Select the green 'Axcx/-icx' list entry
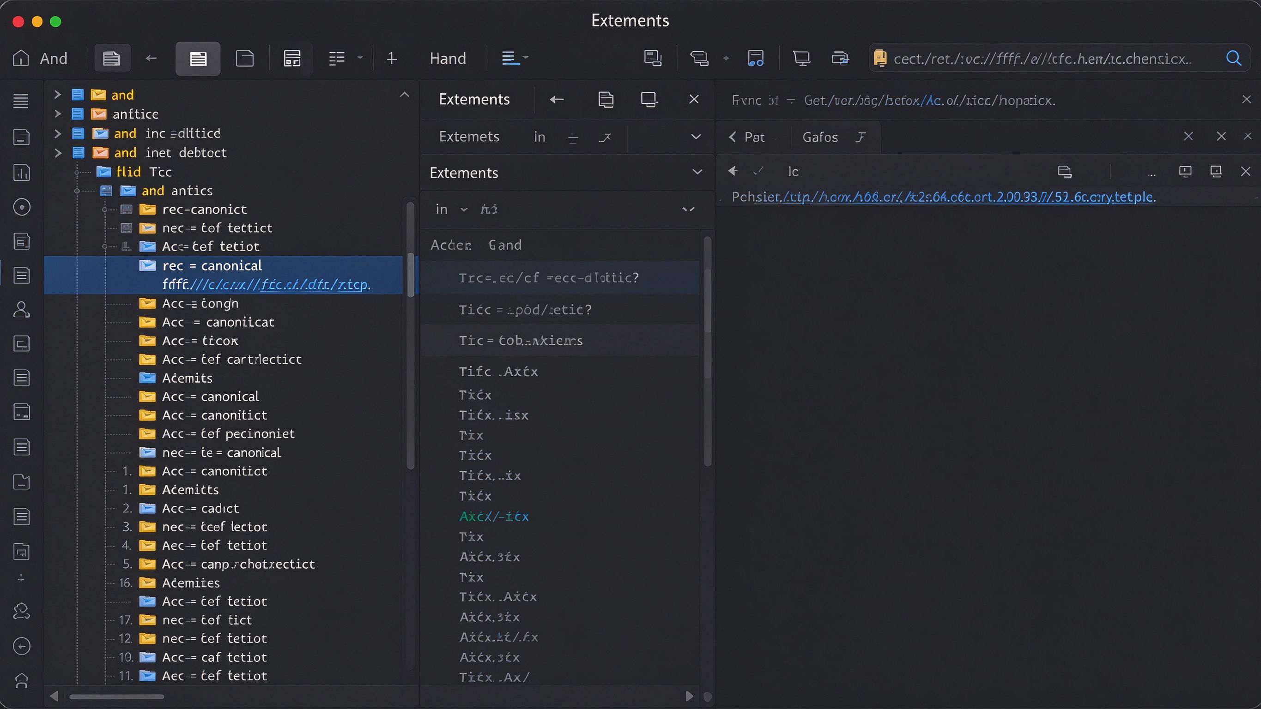 click(x=494, y=516)
